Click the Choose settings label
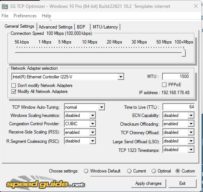 64,171
